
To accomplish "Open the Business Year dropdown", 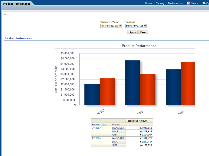I will (x=120, y=26).
